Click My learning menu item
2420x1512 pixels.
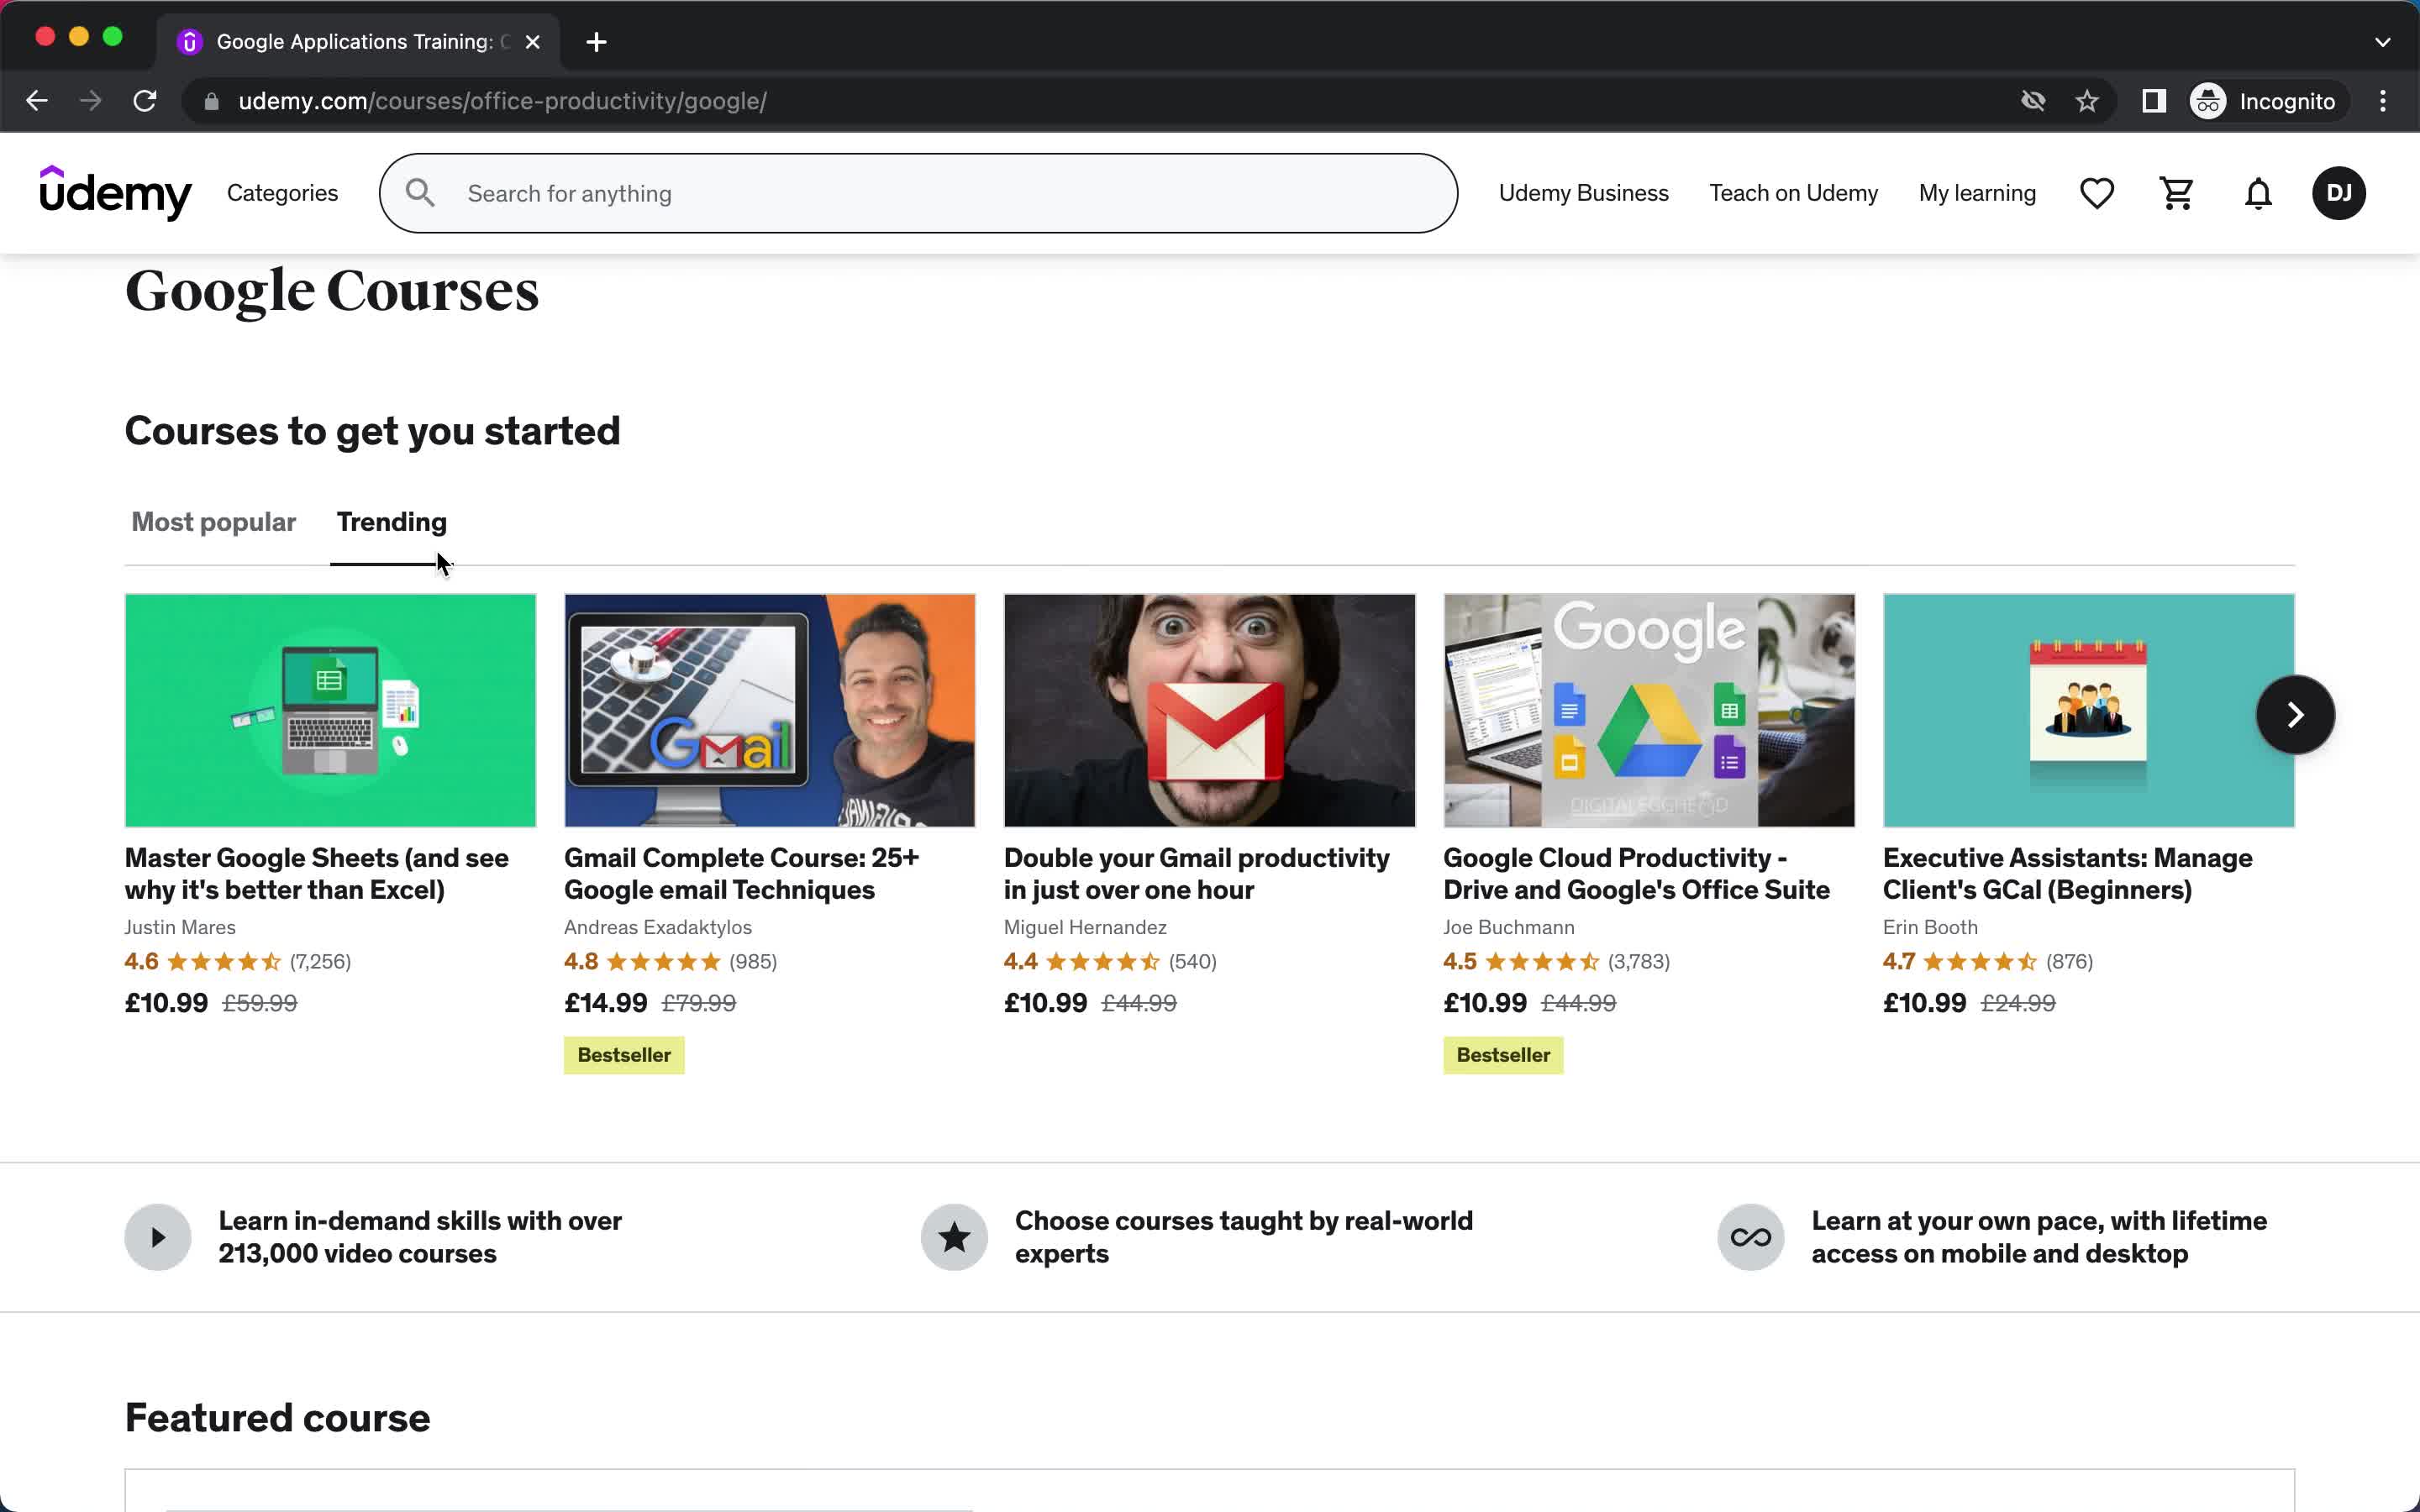pyautogui.click(x=1977, y=192)
